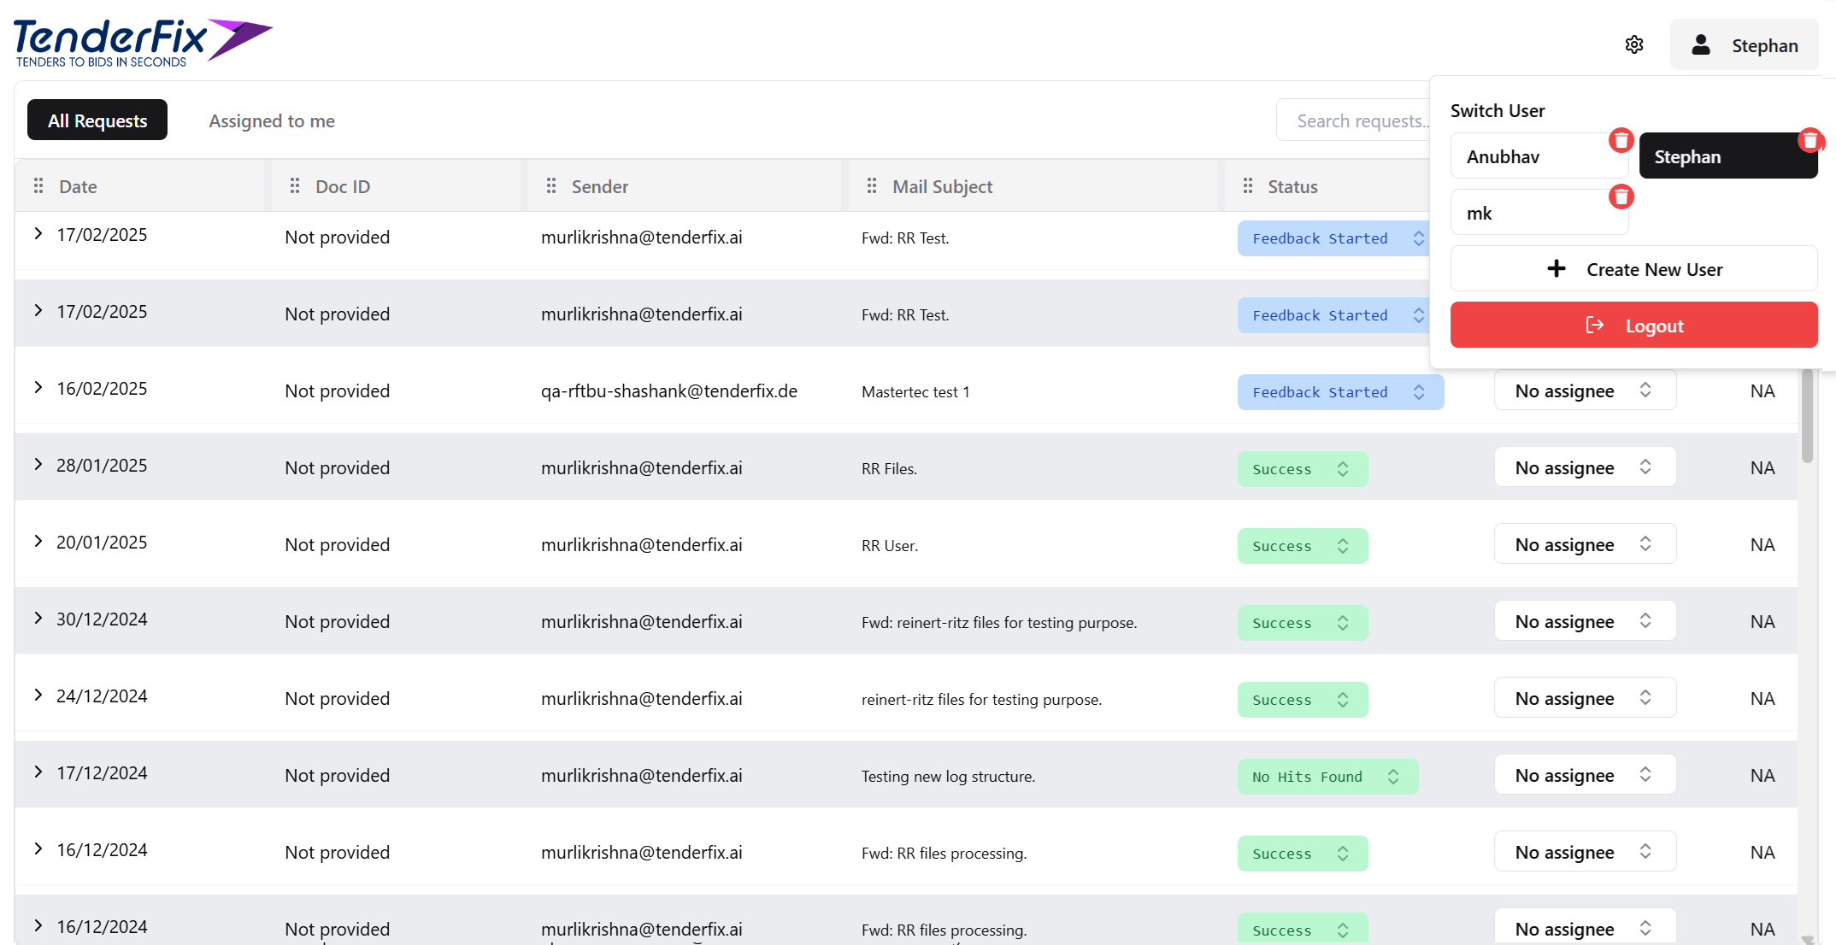Expand the first 17/02/2025 row
The width and height of the screenshot is (1836, 945).
pyautogui.click(x=38, y=233)
